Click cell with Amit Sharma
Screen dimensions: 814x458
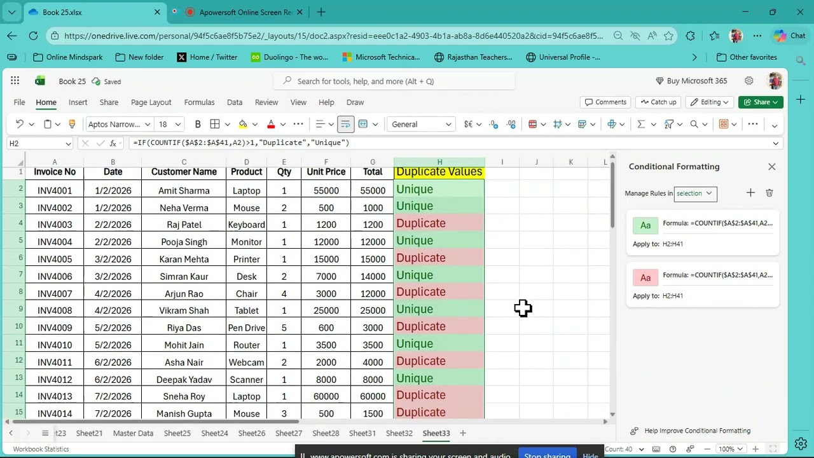184,190
